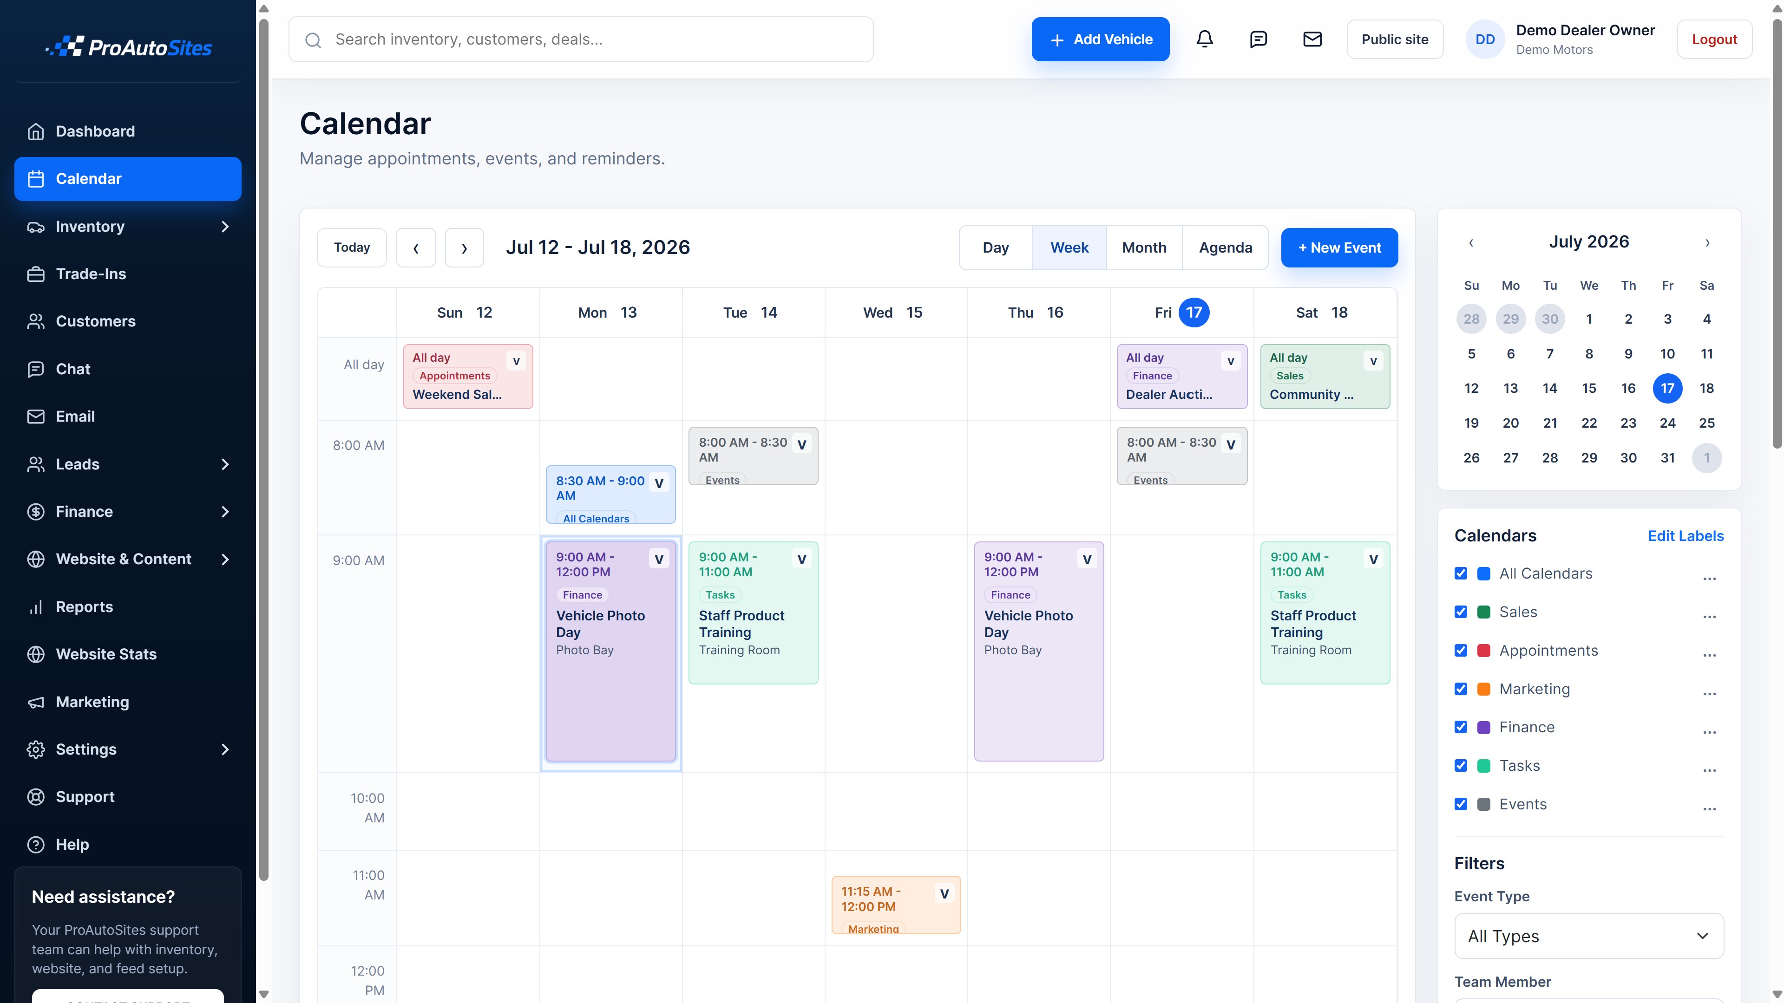Click Inventory car icon in sidebar
Image resolution: width=1784 pixels, height=1003 pixels.
(36, 227)
